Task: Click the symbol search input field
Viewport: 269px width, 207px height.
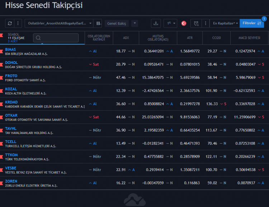Action: pyautogui.click(x=56, y=38)
